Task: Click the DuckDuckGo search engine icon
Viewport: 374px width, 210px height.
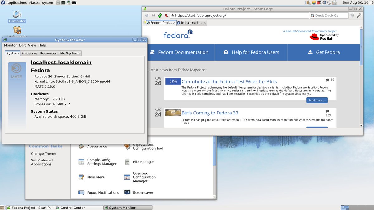Action: tap(313, 16)
